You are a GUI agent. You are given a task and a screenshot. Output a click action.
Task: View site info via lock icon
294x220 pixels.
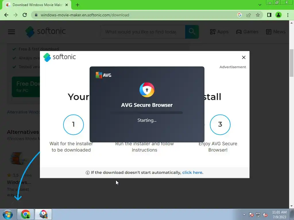pyautogui.click(x=36, y=15)
